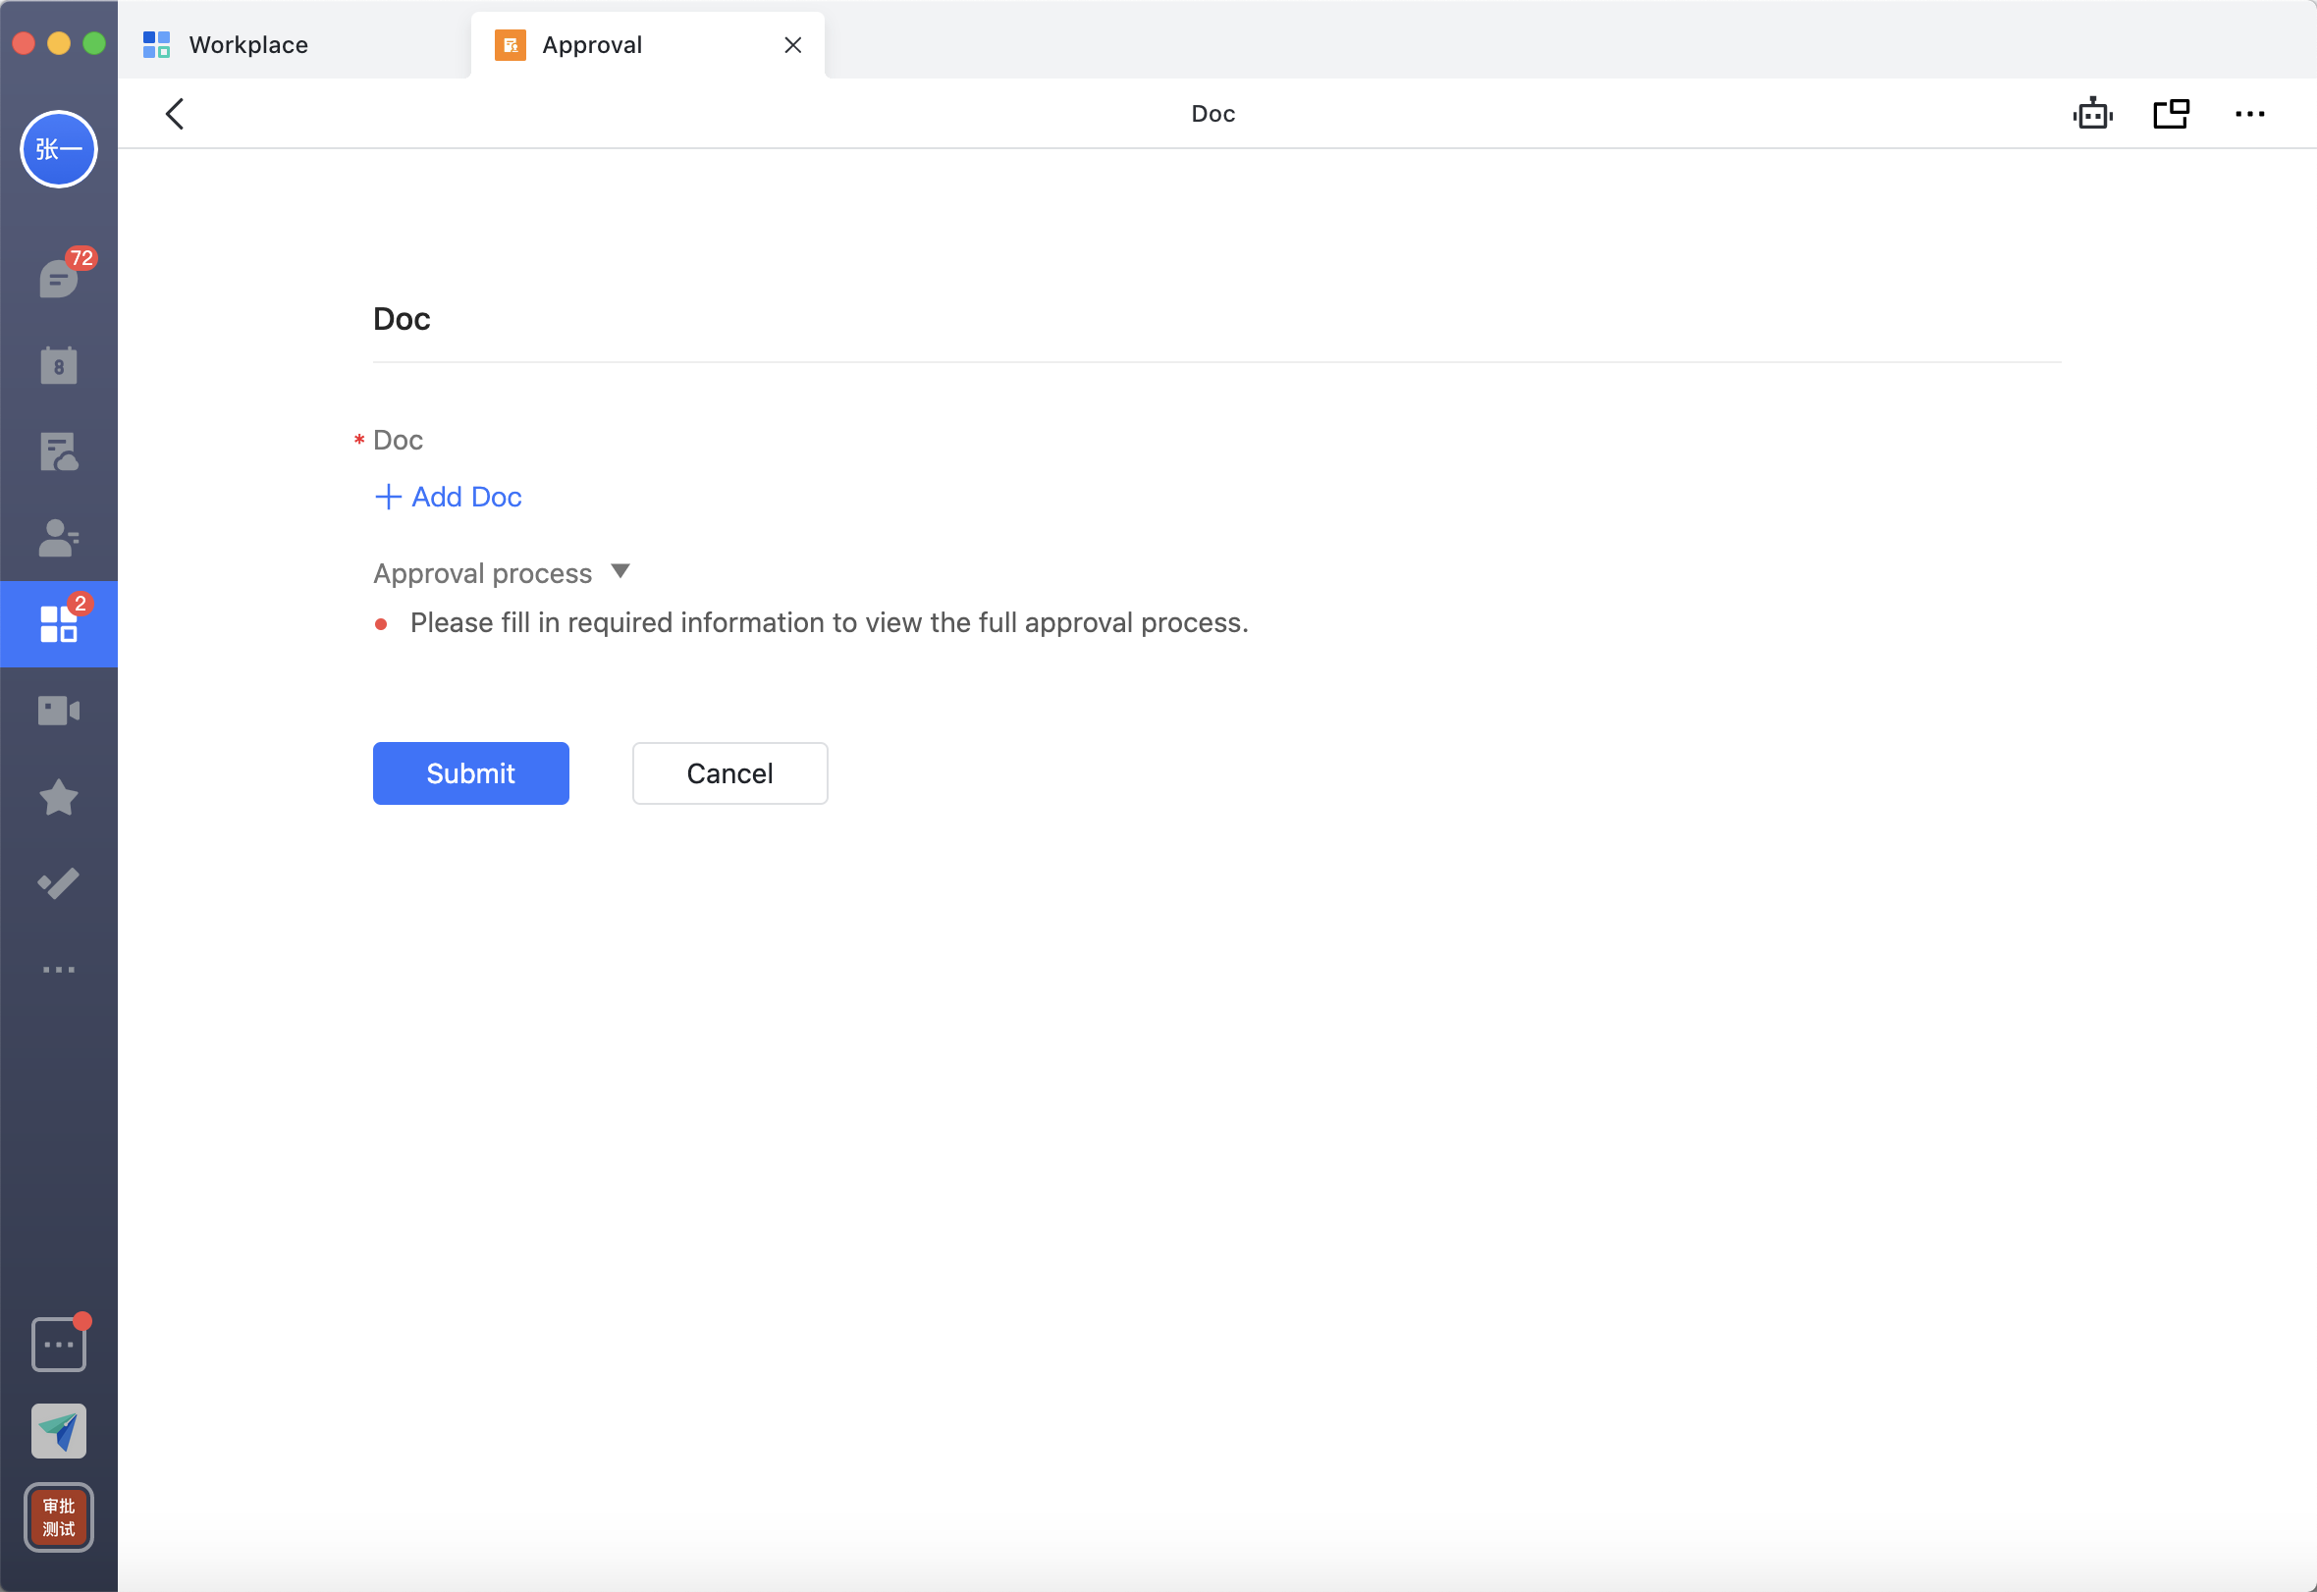Click the required Doc field label
The width and height of the screenshot is (2317, 1592).
pos(399,440)
